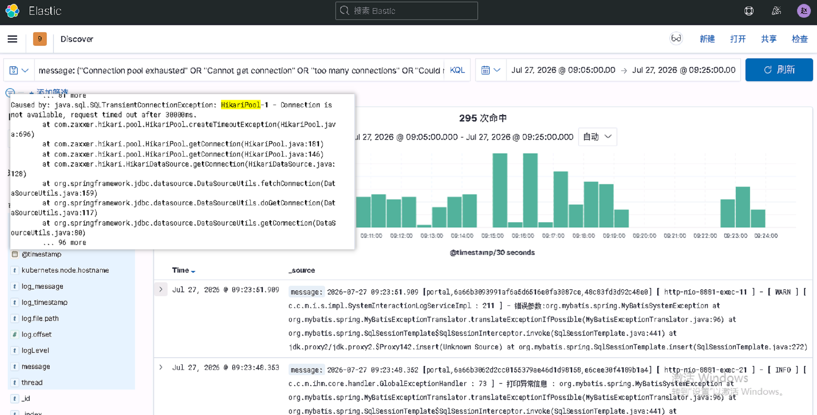
Task: Open the 共享 menu item
Action: click(x=769, y=39)
